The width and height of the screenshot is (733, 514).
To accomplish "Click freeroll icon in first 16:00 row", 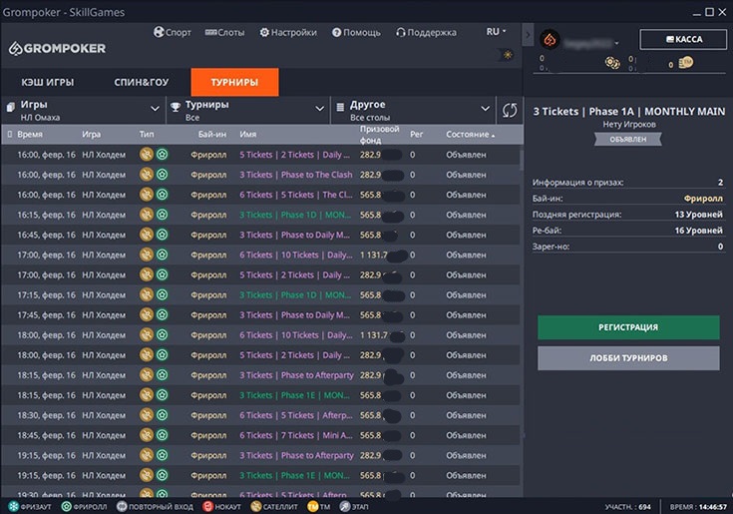I will 163,155.
